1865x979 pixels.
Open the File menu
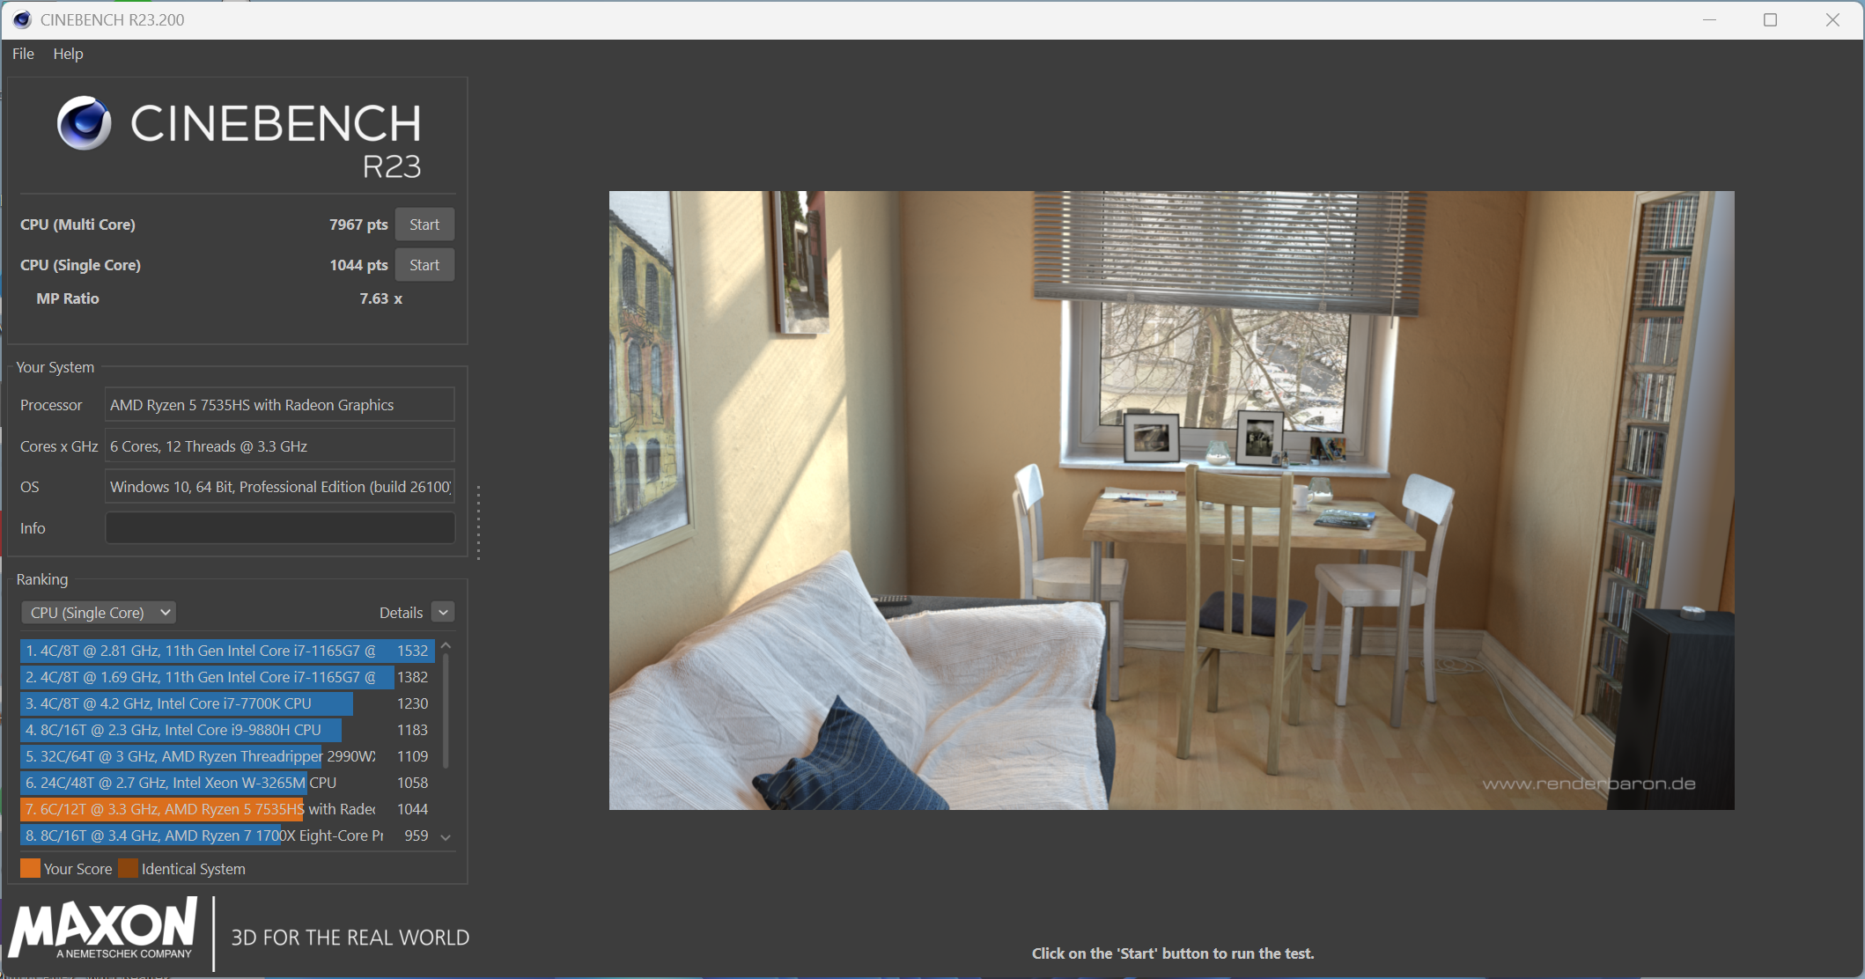click(23, 54)
